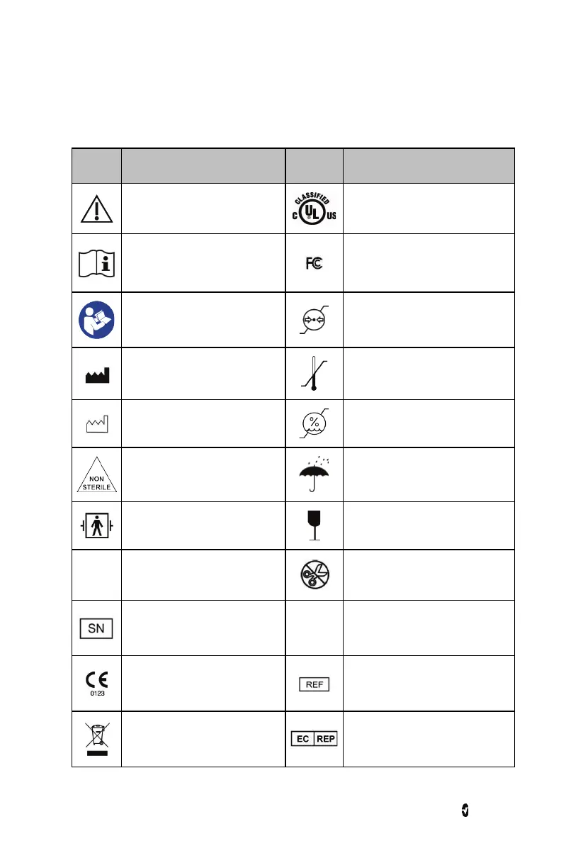Select the outlined date of manufacture icon
This screenshot has height=868, width=561.
pyautogui.click(x=96, y=424)
